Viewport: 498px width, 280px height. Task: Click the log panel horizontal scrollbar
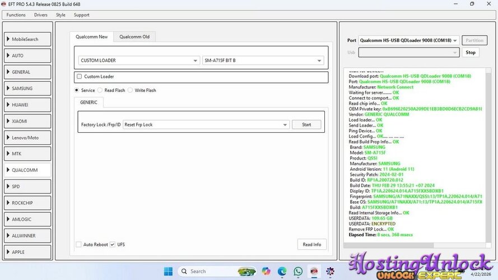389,245
